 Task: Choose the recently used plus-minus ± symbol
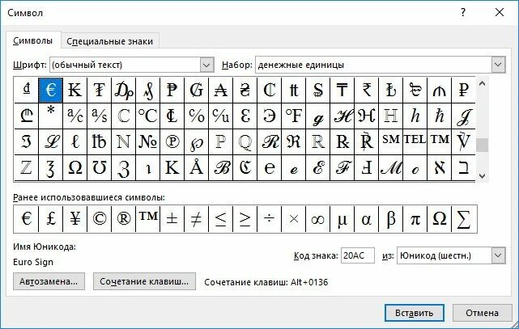(172, 219)
